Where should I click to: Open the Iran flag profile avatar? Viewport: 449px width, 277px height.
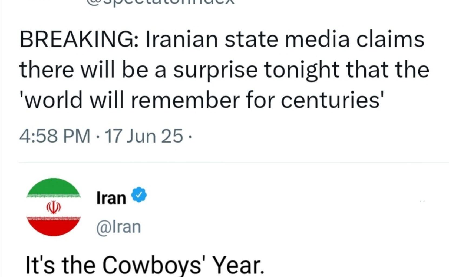coord(54,207)
